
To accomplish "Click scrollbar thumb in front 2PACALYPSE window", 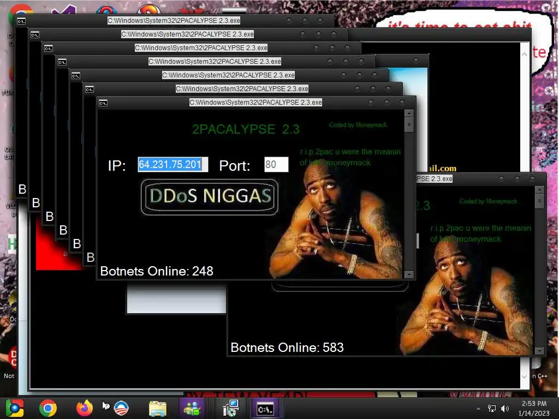I will pos(409,125).
